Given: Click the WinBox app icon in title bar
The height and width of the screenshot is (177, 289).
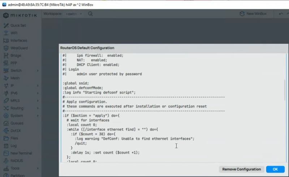Looking at the screenshot, I should coord(4,5).
